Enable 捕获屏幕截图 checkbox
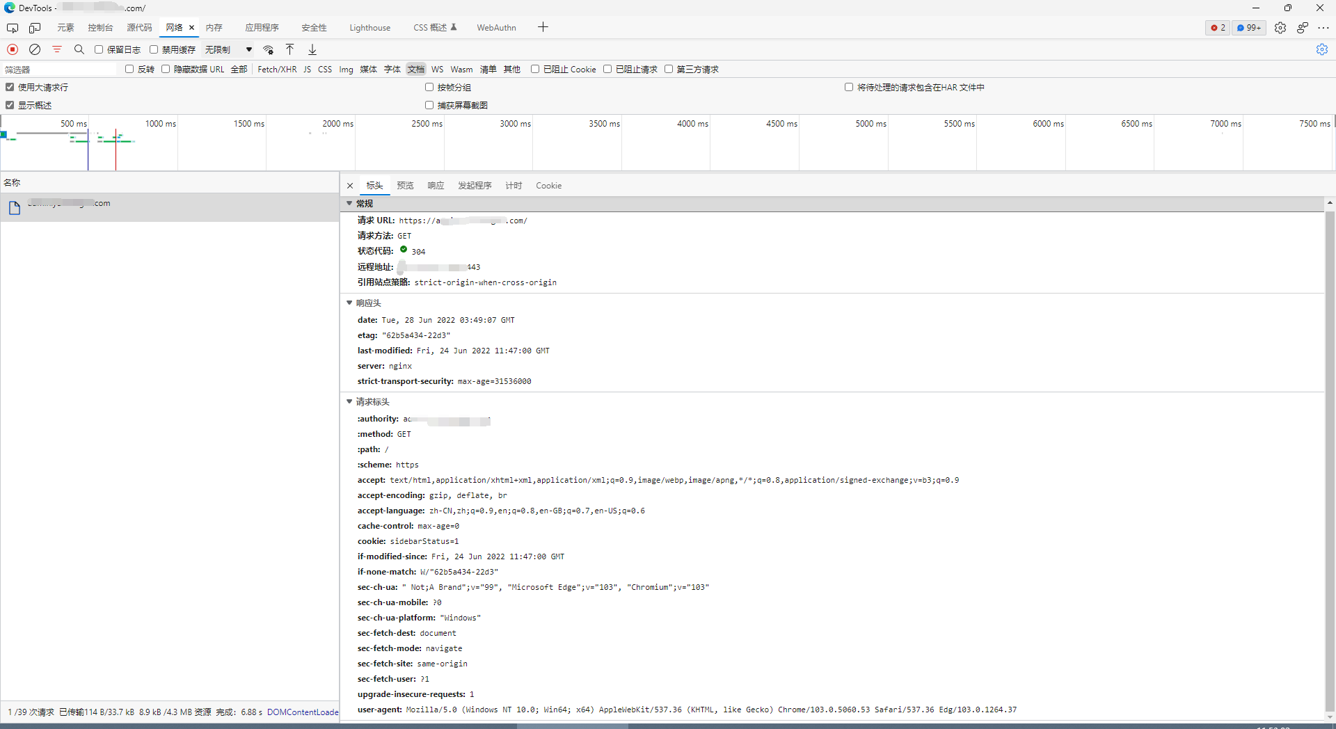The height and width of the screenshot is (729, 1336). coord(429,105)
